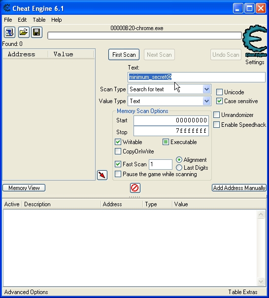The height and width of the screenshot is (298, 269).
Task: Uncheck Case sensitive option
Action: pyautogui.click(x=219, y=101)
